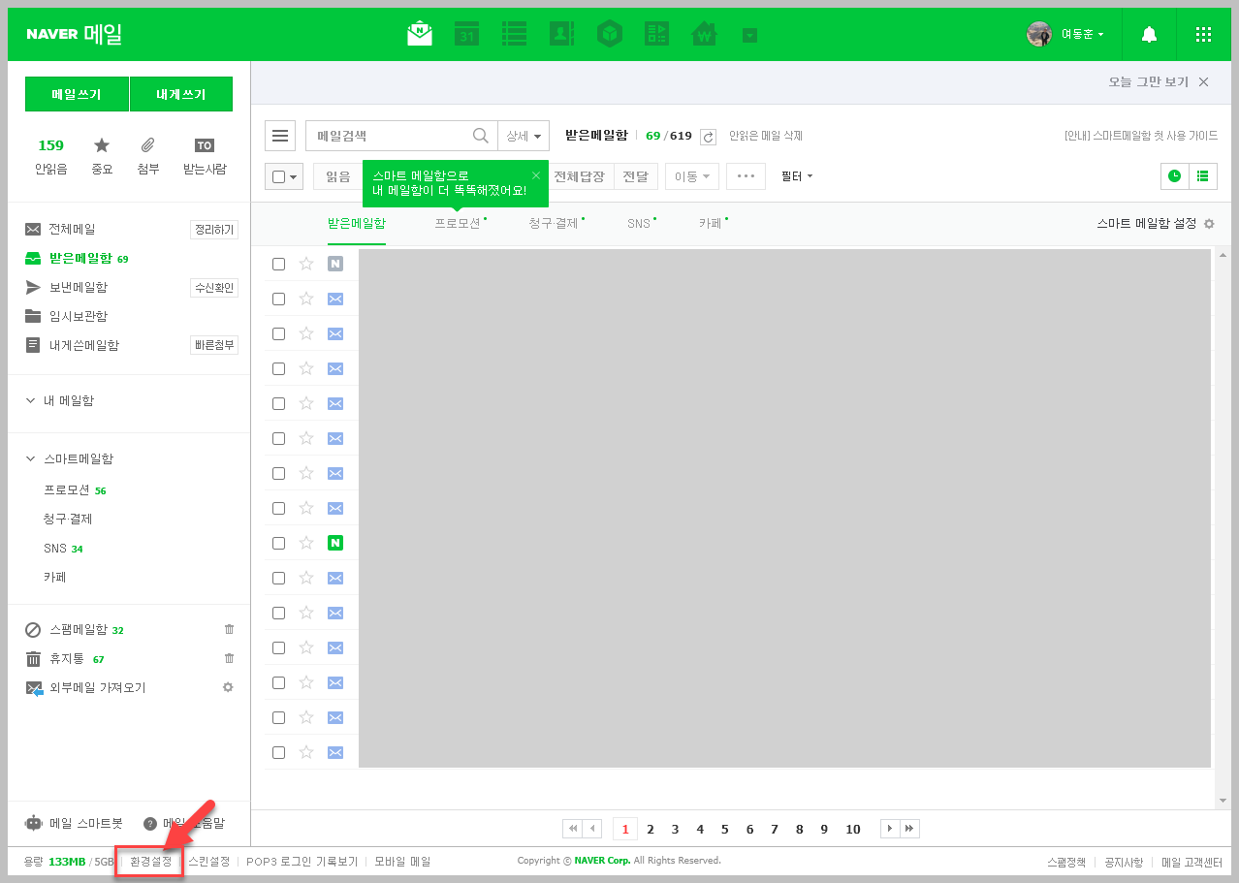Screen dimensions: 1239x883
Task: Open the 상세 search dropdown
Action: point(524,136)
